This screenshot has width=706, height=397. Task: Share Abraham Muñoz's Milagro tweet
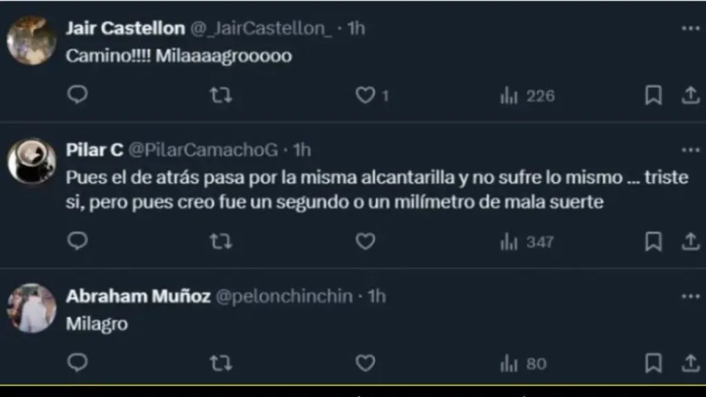pos(690,363)
